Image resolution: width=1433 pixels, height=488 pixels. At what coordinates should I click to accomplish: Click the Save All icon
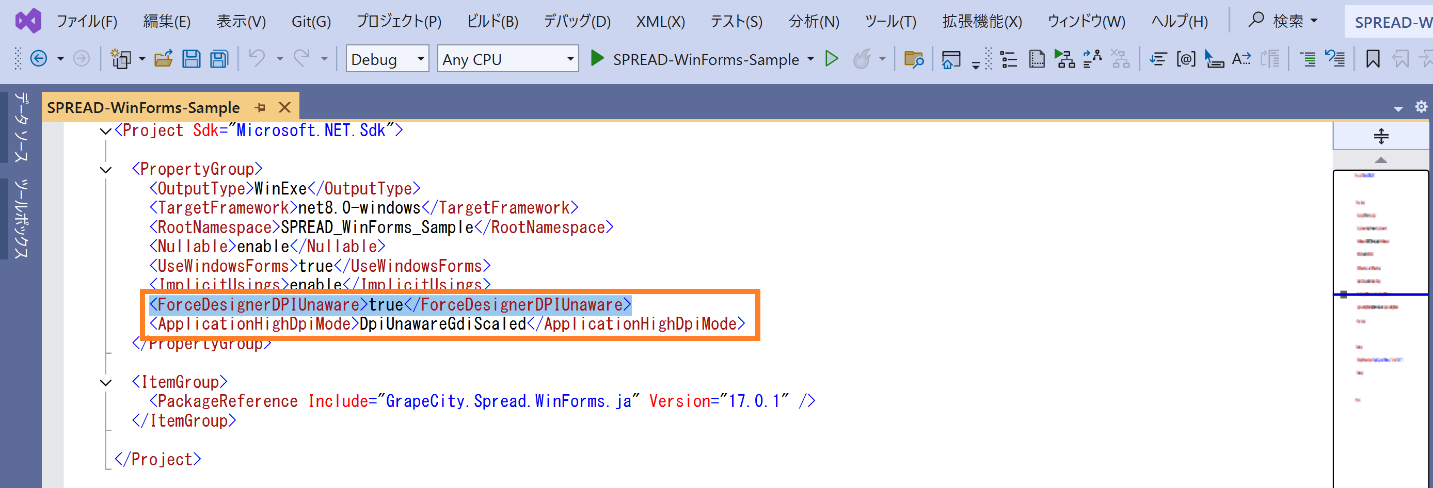[x=219, y=58]
